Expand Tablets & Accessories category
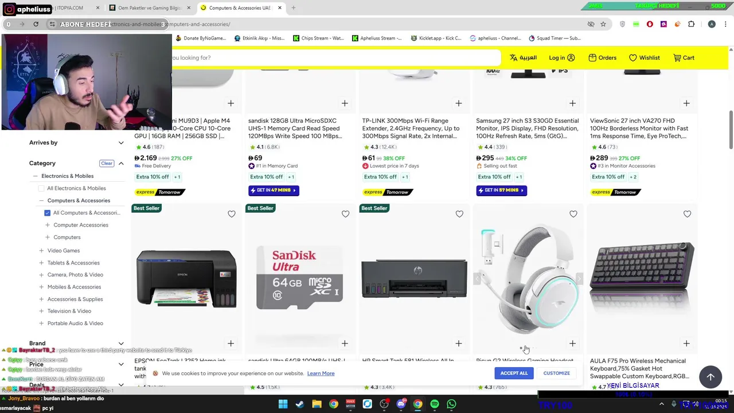Viewport: 734px width, 413px height. pyautogui.click(x=41, y=263)
